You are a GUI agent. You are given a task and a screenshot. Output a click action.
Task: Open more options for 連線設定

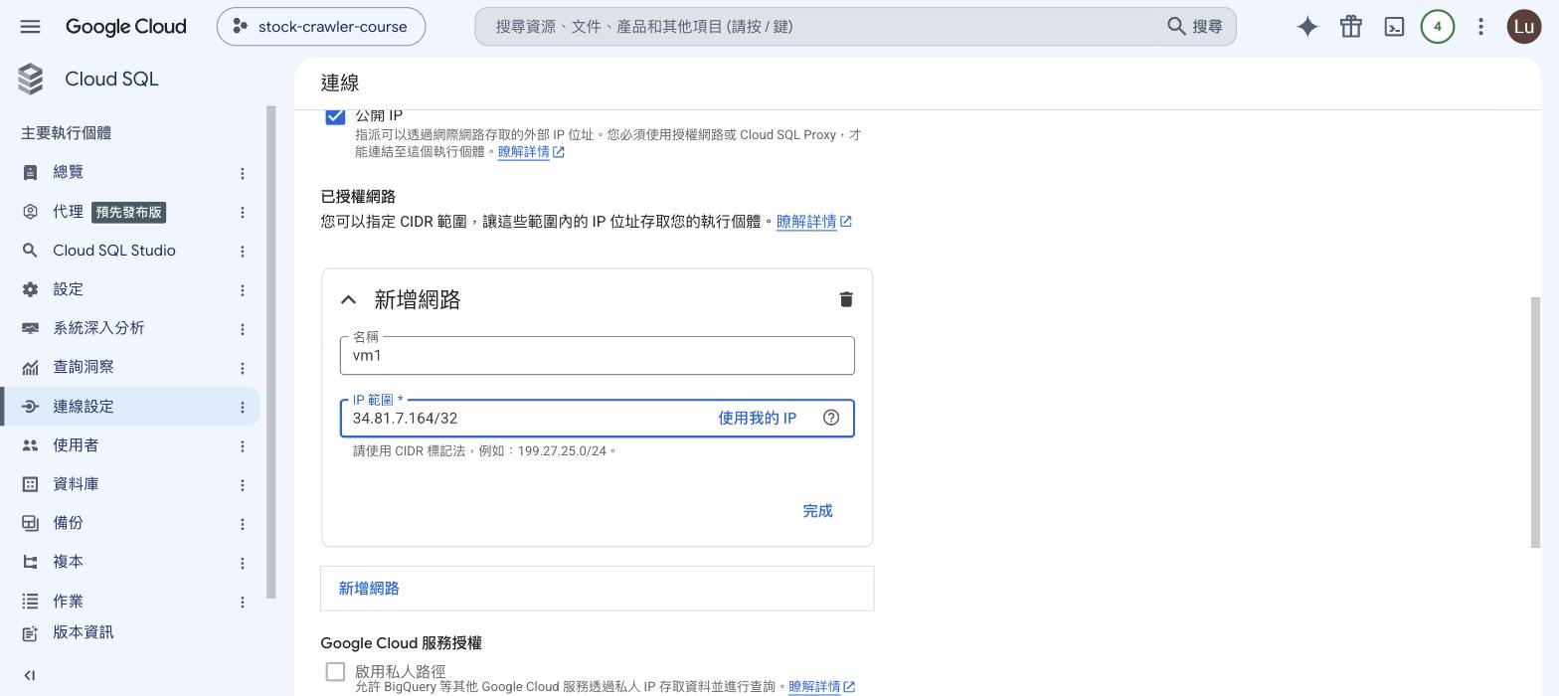[242, 407]
